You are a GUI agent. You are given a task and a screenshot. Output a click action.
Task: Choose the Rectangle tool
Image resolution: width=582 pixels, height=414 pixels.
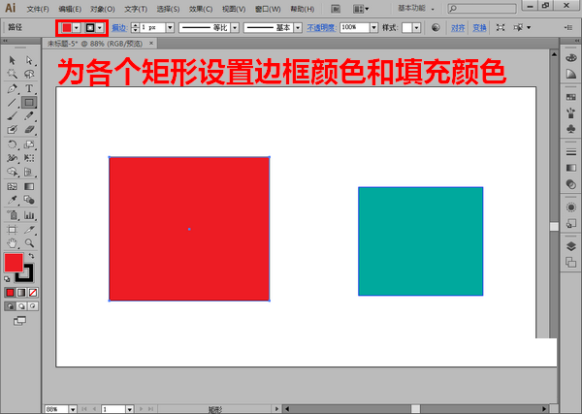[x=29, y=102]
